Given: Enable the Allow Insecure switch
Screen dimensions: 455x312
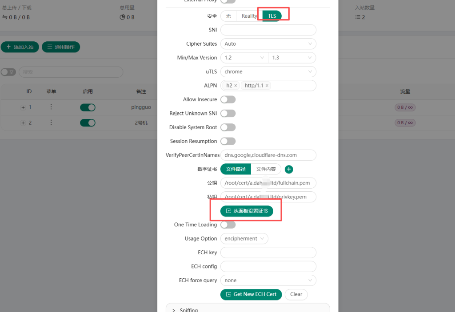Looking at the screenshot, I should [228, 99].
